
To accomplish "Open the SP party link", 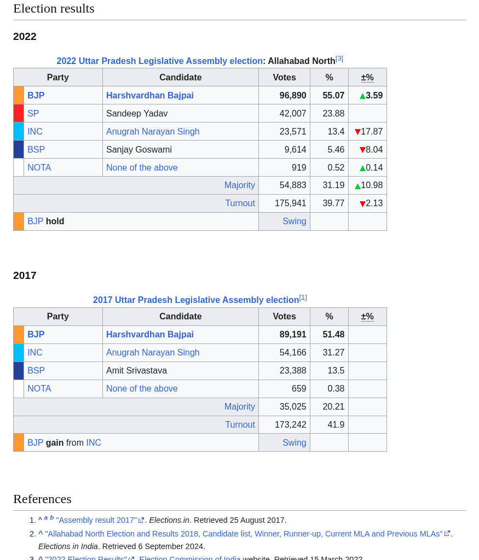I will (x=33, y=114).
